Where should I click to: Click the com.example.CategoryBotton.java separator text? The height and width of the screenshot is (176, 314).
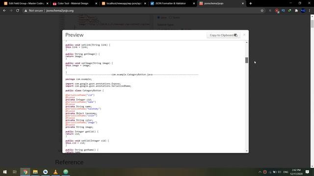[x=132, y=74]
